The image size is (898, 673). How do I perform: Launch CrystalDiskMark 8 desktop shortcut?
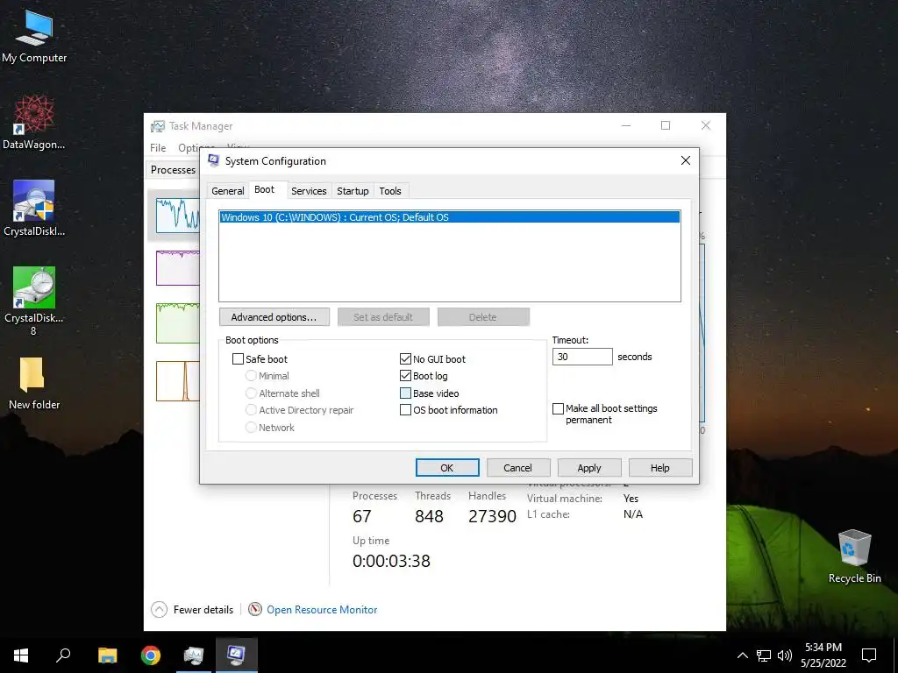[34, 301]
